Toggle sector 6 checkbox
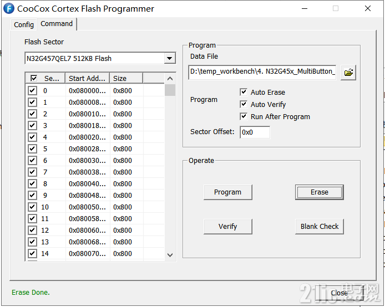 tap(32, 160)
